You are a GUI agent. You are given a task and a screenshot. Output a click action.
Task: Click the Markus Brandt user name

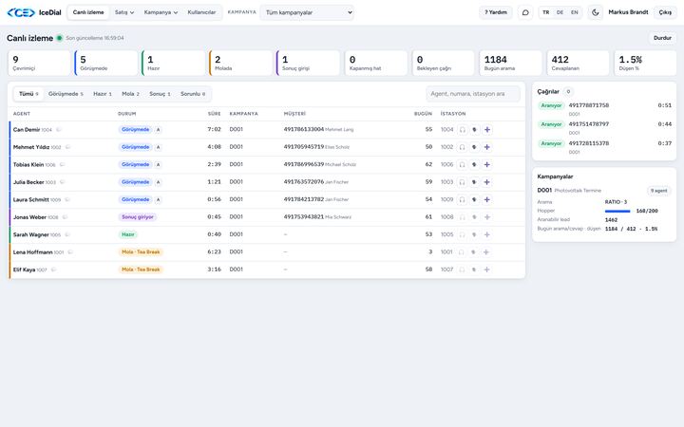[628, 12]
